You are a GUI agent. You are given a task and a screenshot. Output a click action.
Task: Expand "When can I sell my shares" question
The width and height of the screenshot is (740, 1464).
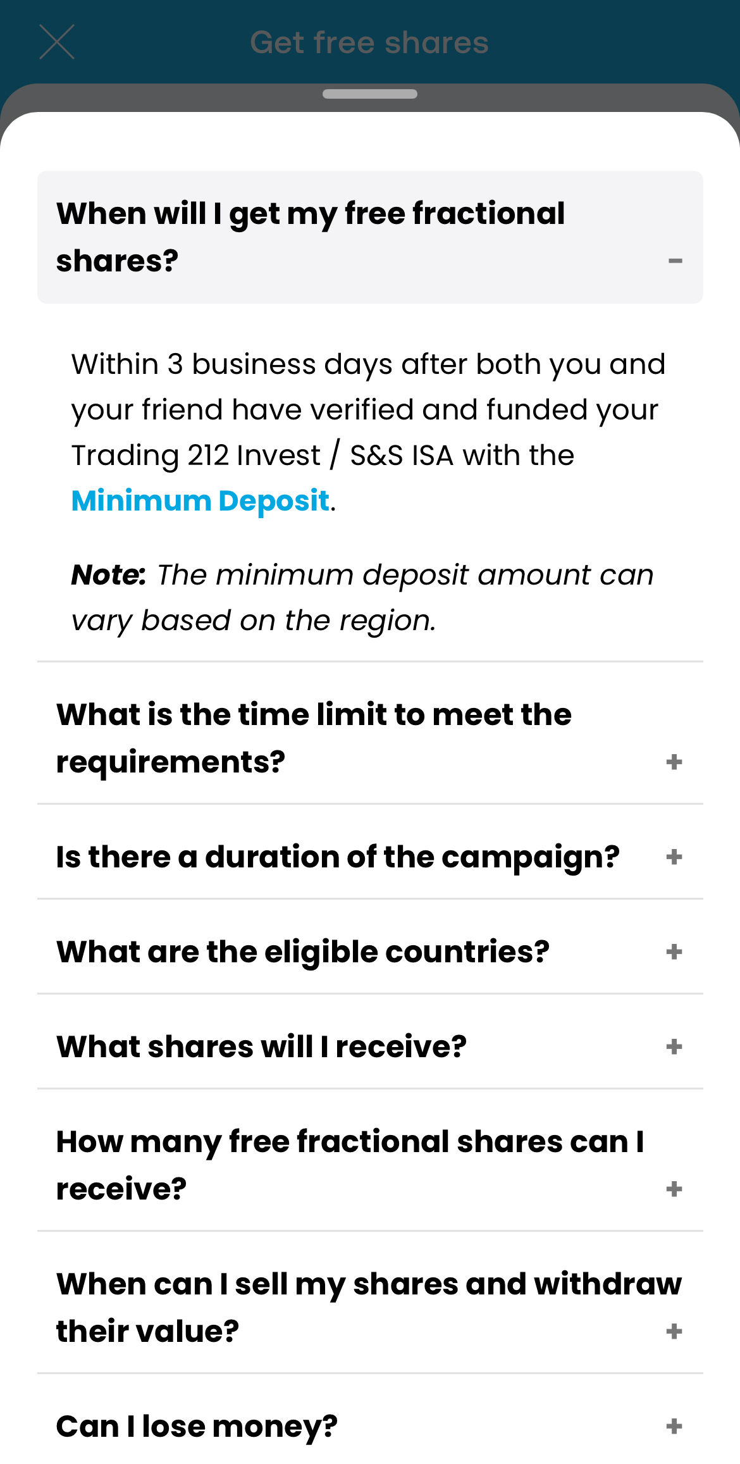pos(369,1307)
